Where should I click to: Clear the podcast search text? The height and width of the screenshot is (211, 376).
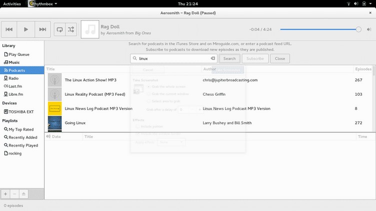[212, 58]
